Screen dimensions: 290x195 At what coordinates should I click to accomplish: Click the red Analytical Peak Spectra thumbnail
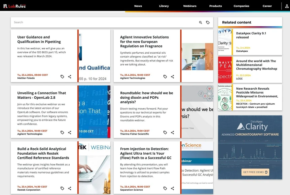[225, 70]
